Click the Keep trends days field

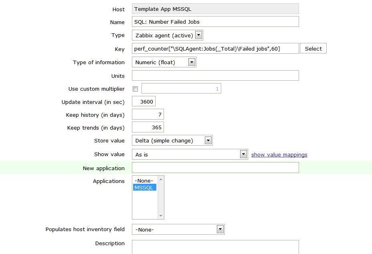point(148,128)
